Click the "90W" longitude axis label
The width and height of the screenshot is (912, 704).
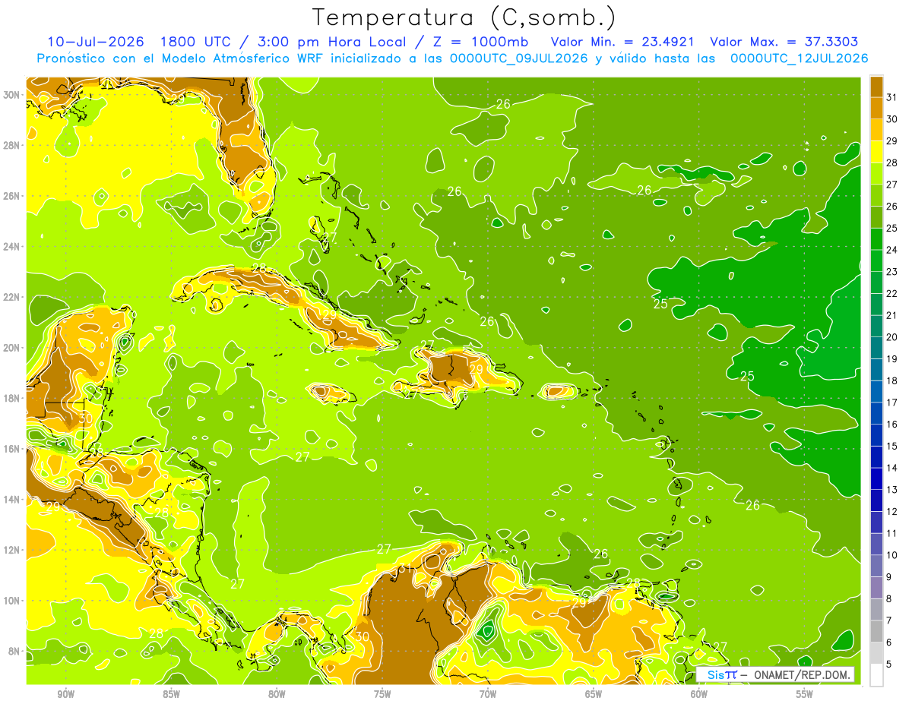[x=65, y=694]
